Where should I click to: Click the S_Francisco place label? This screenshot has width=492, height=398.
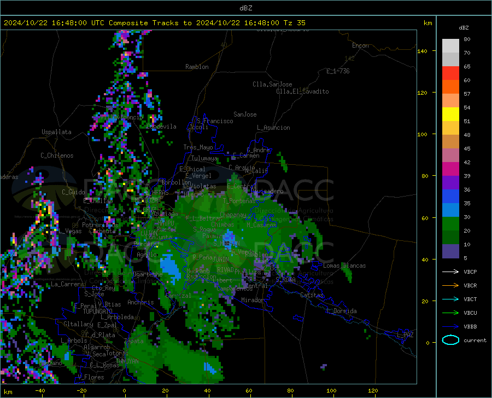click(x=215, y=121)
